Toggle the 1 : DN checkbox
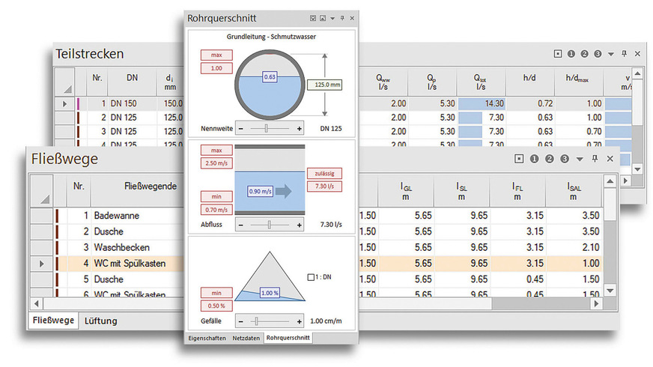 click(312, 277)
